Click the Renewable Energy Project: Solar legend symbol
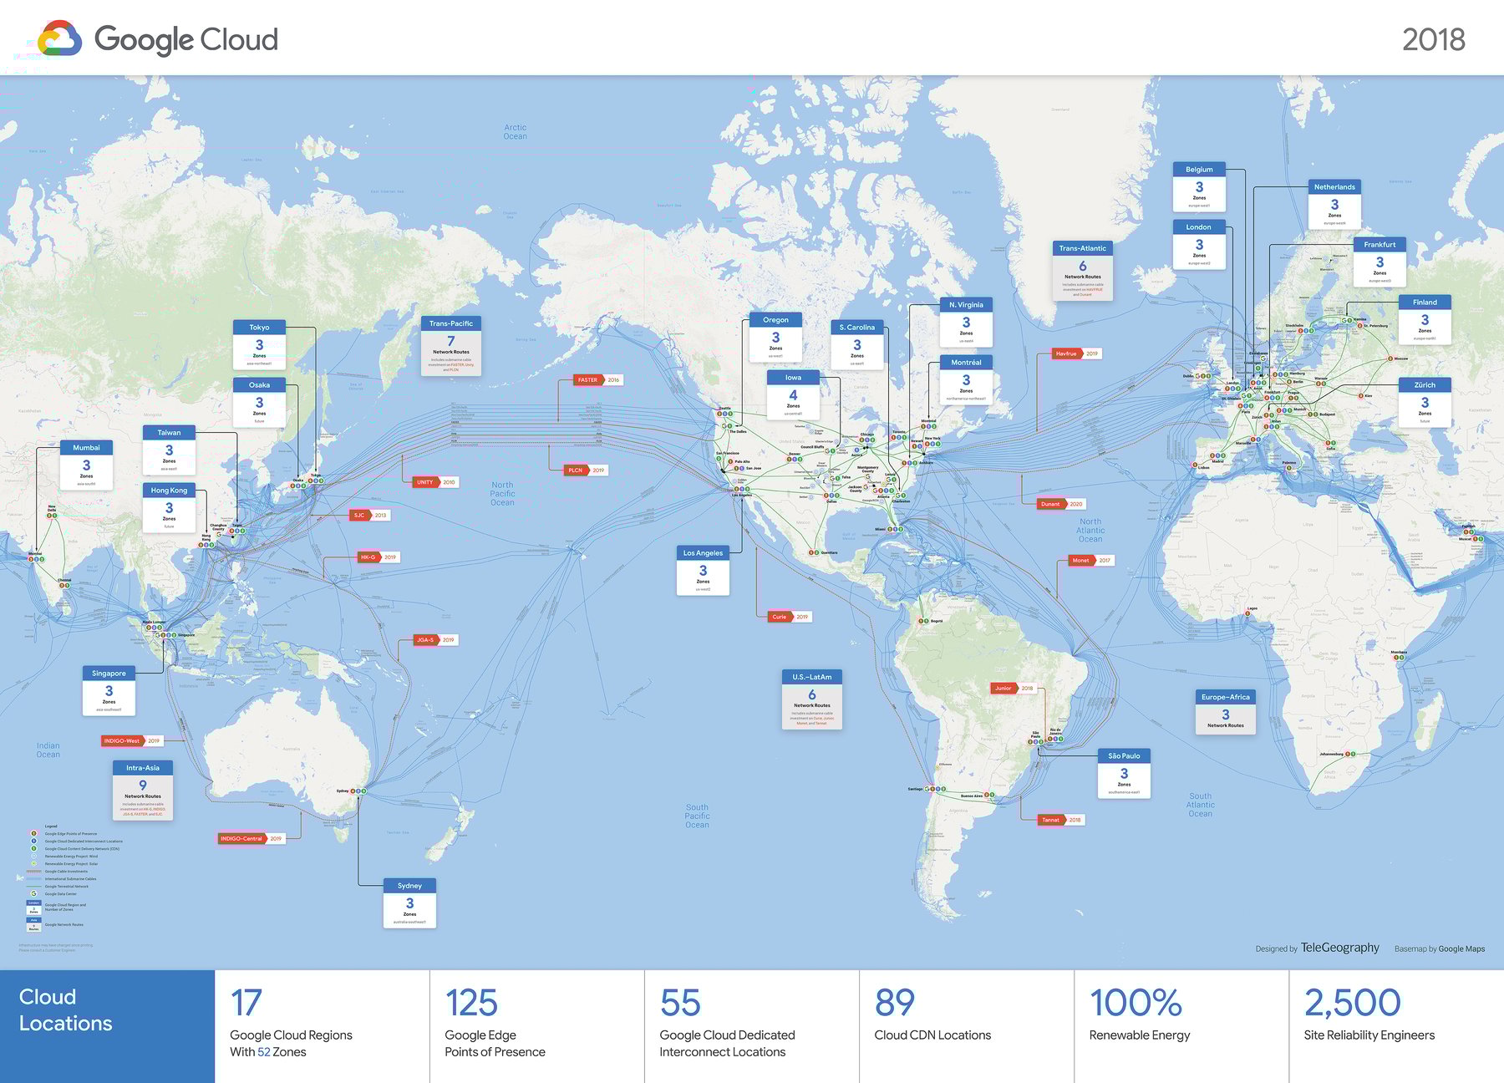Viewport: 1504px width, 1083px height. click(33, 863)
